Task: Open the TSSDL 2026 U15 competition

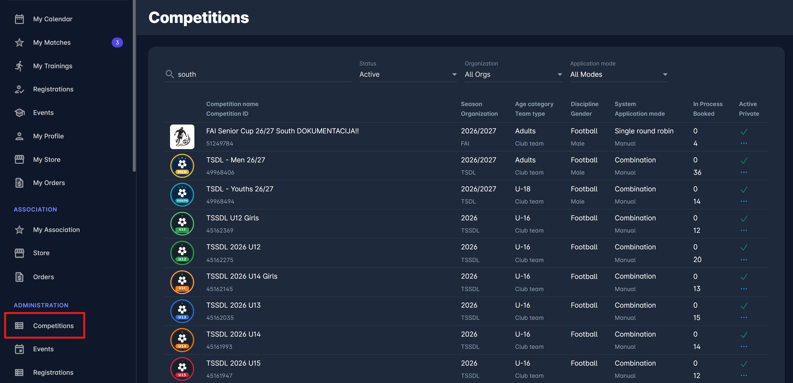Action: (233, 363)
